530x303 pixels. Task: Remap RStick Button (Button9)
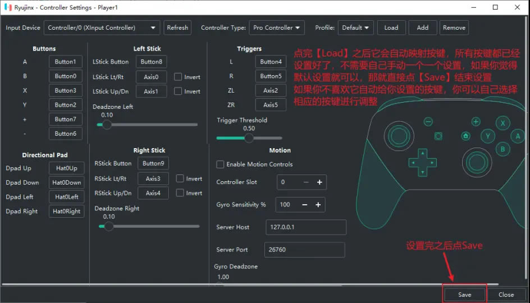(153, 163)
